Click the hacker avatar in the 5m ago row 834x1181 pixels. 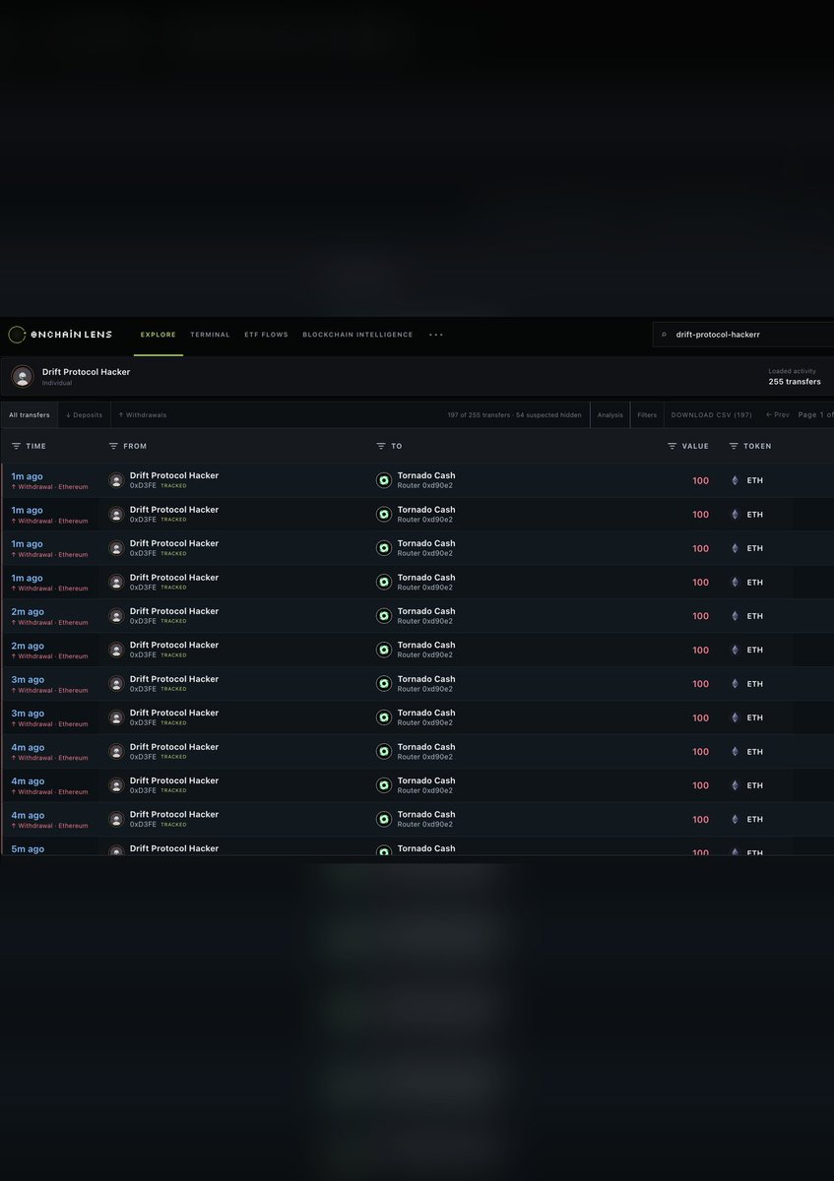[x=116, y=850]
